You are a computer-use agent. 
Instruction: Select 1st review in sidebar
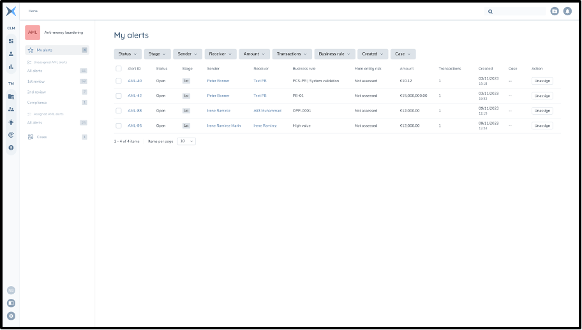(36, 82)
